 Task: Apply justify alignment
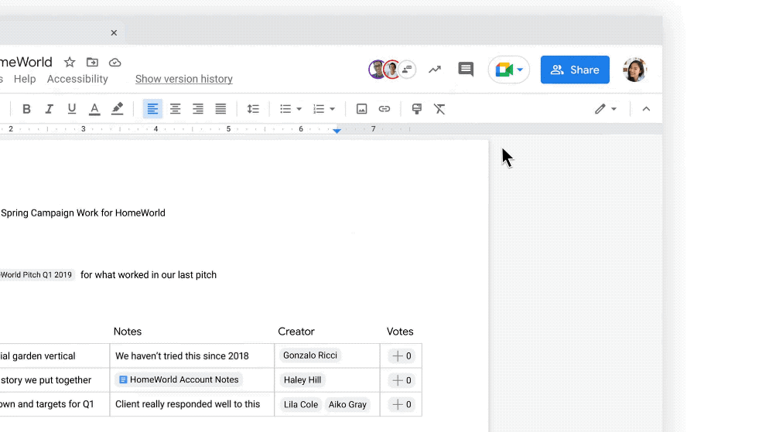tap(220, 109)
